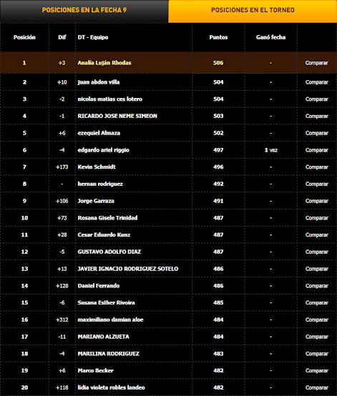Select the name edgardo ariel riggio

(104, 150)
